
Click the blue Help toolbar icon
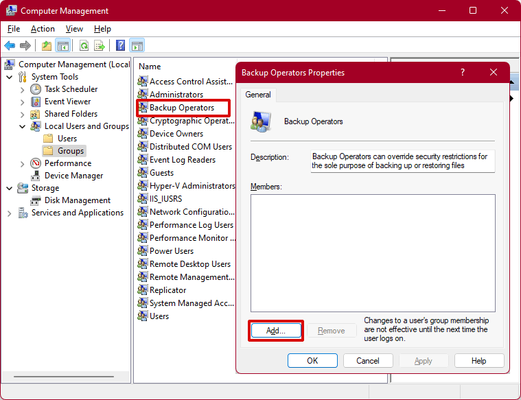tap(120, 45)
